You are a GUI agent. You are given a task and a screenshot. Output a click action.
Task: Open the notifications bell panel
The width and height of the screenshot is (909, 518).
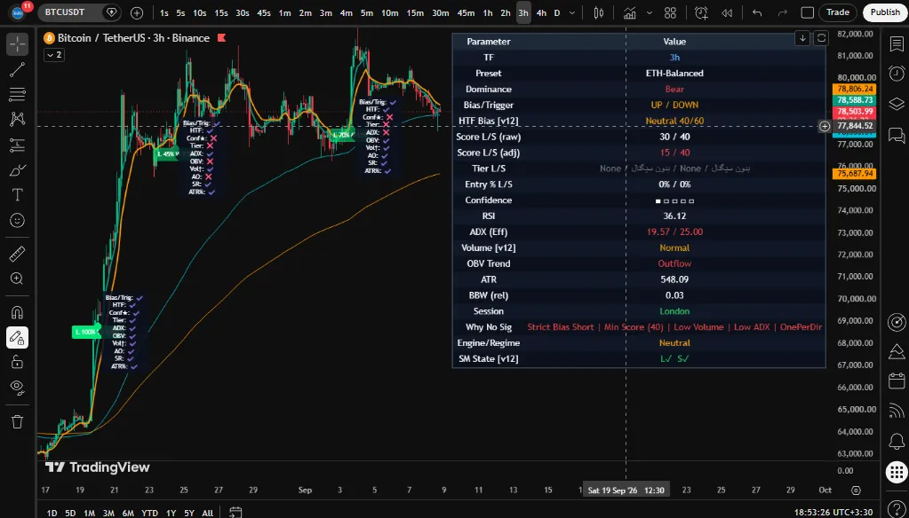[x=897, y=441]
